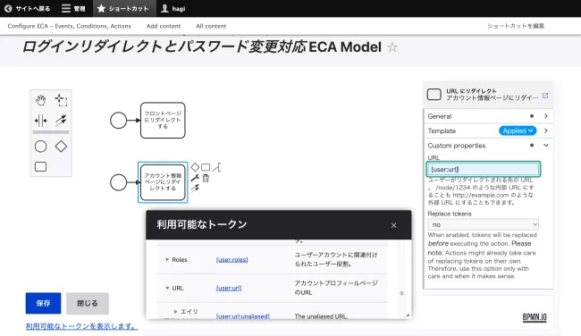
Task: Activate the create/remove space tool
Action: [x=41, y=121]
